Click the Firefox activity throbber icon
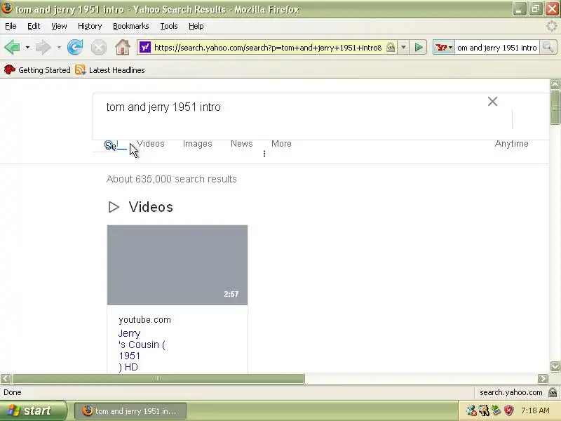This screenshot has height=421, width=561. (x=551, y=26)
